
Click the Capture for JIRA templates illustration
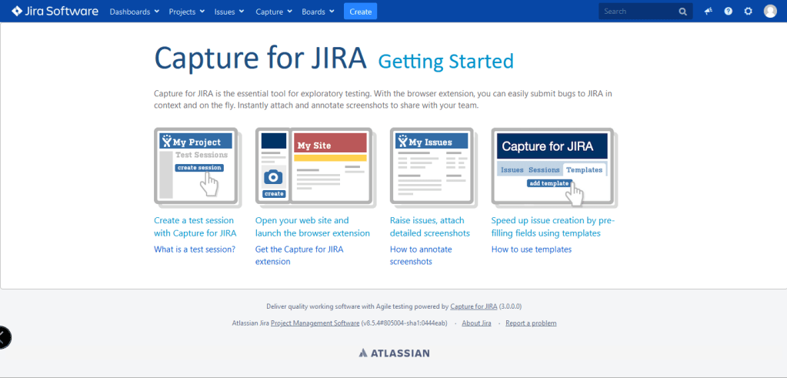click(553, 166)
